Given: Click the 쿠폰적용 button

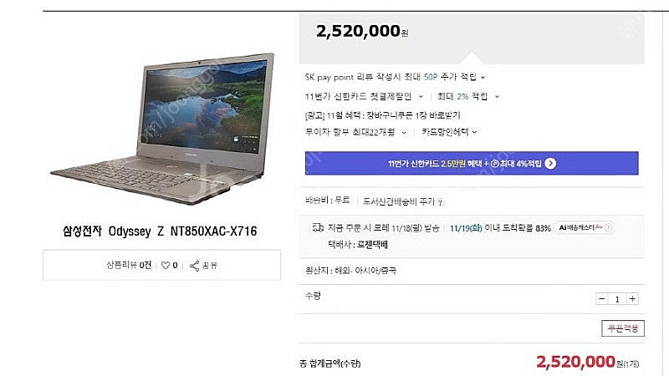Looking at the screenshot, I should 622,328.
